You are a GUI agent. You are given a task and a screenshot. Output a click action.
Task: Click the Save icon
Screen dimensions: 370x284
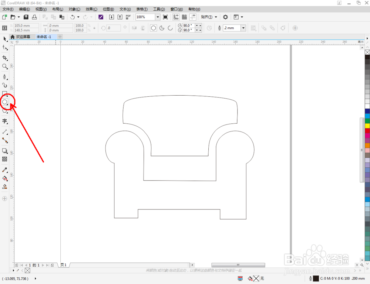pos(26,17)
